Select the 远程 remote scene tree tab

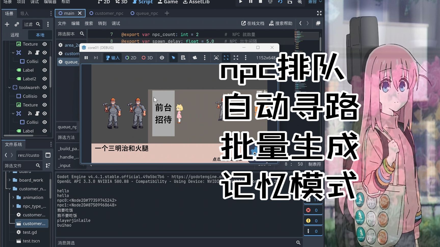click(x=15, y=35)
